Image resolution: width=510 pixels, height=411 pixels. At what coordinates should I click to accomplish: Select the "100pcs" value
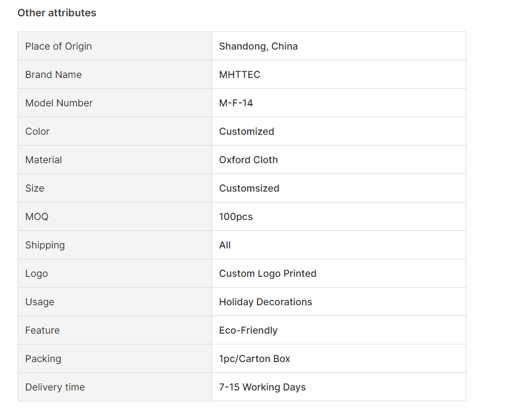tap(236, 217)
